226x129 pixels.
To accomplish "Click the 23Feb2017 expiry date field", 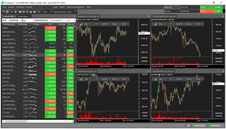I will [59, 20].
